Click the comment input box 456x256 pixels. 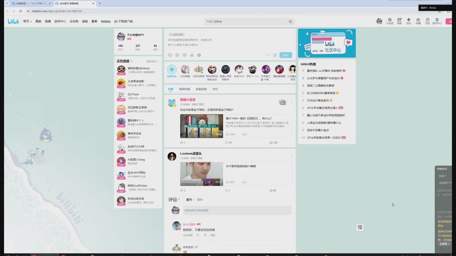[237, 210]
